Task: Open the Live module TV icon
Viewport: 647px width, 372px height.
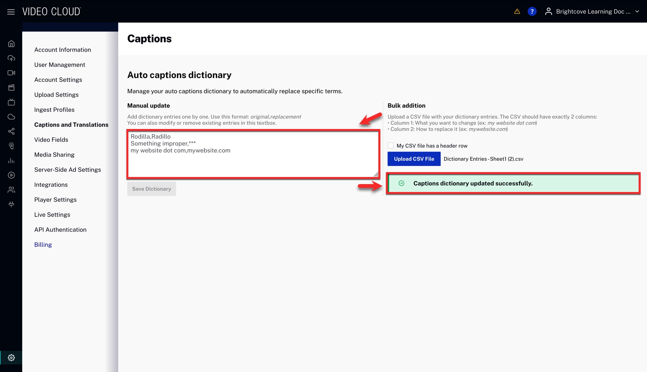Action: 11,102
